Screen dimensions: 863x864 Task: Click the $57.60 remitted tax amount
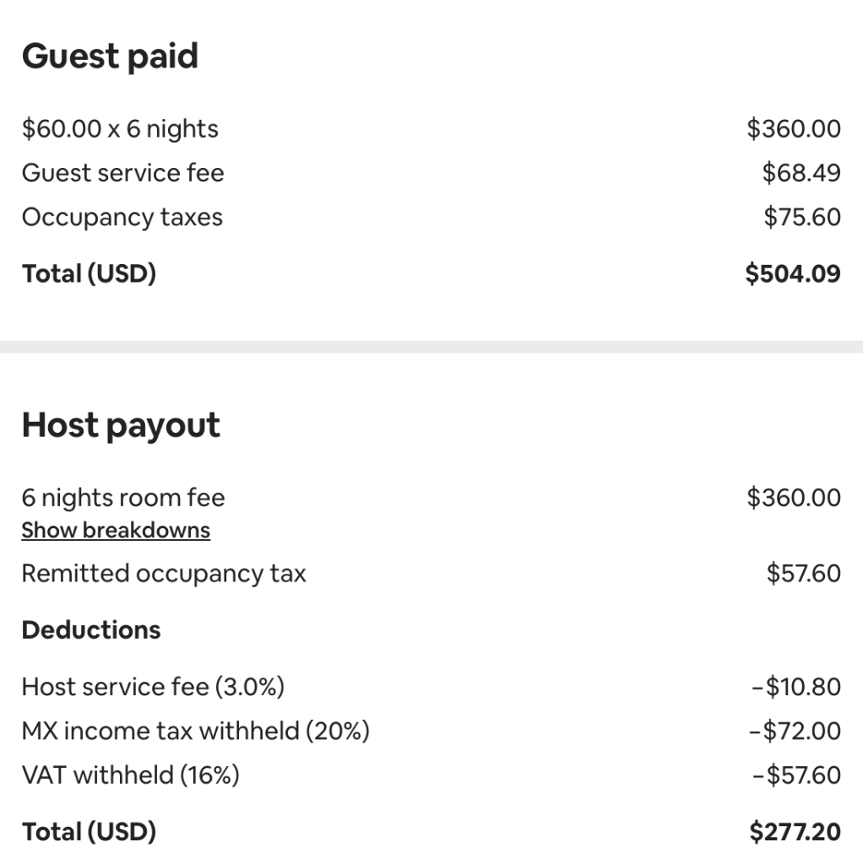point(803,574)
